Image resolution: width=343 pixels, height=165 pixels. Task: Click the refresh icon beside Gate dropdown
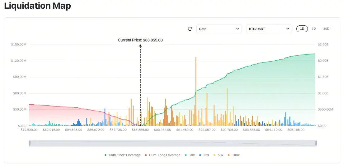[x=190, y=29]
